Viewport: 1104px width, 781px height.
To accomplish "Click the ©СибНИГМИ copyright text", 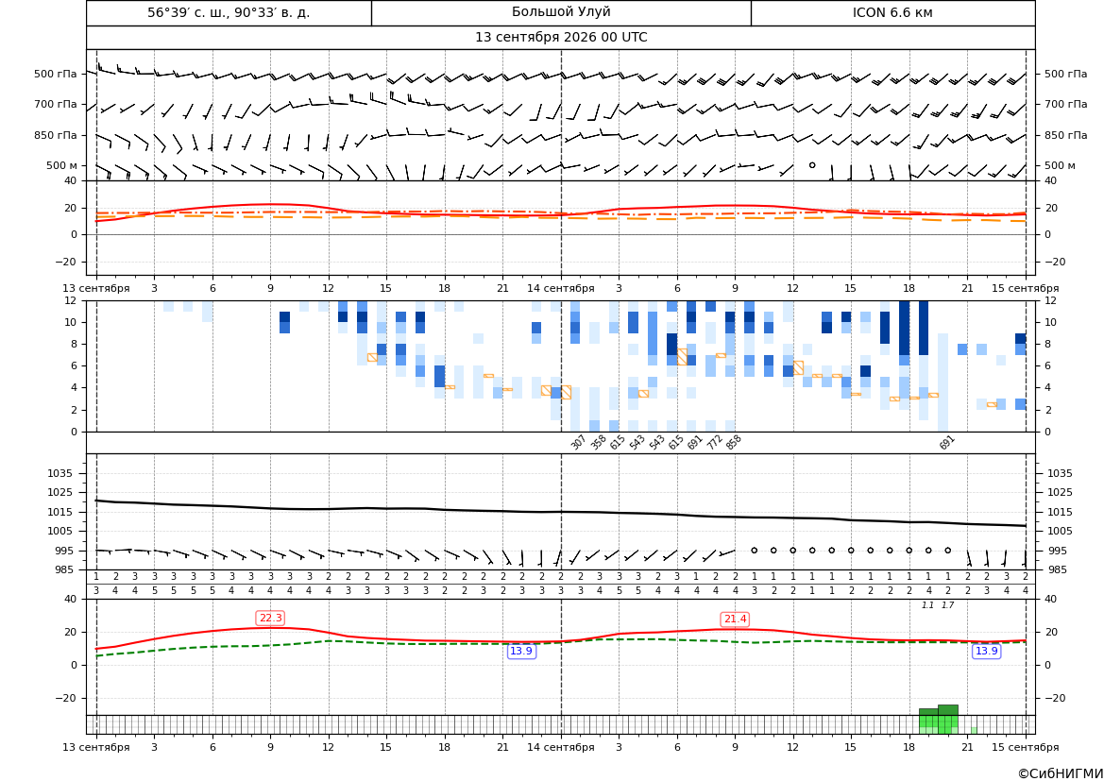I will coord(1061,773).
